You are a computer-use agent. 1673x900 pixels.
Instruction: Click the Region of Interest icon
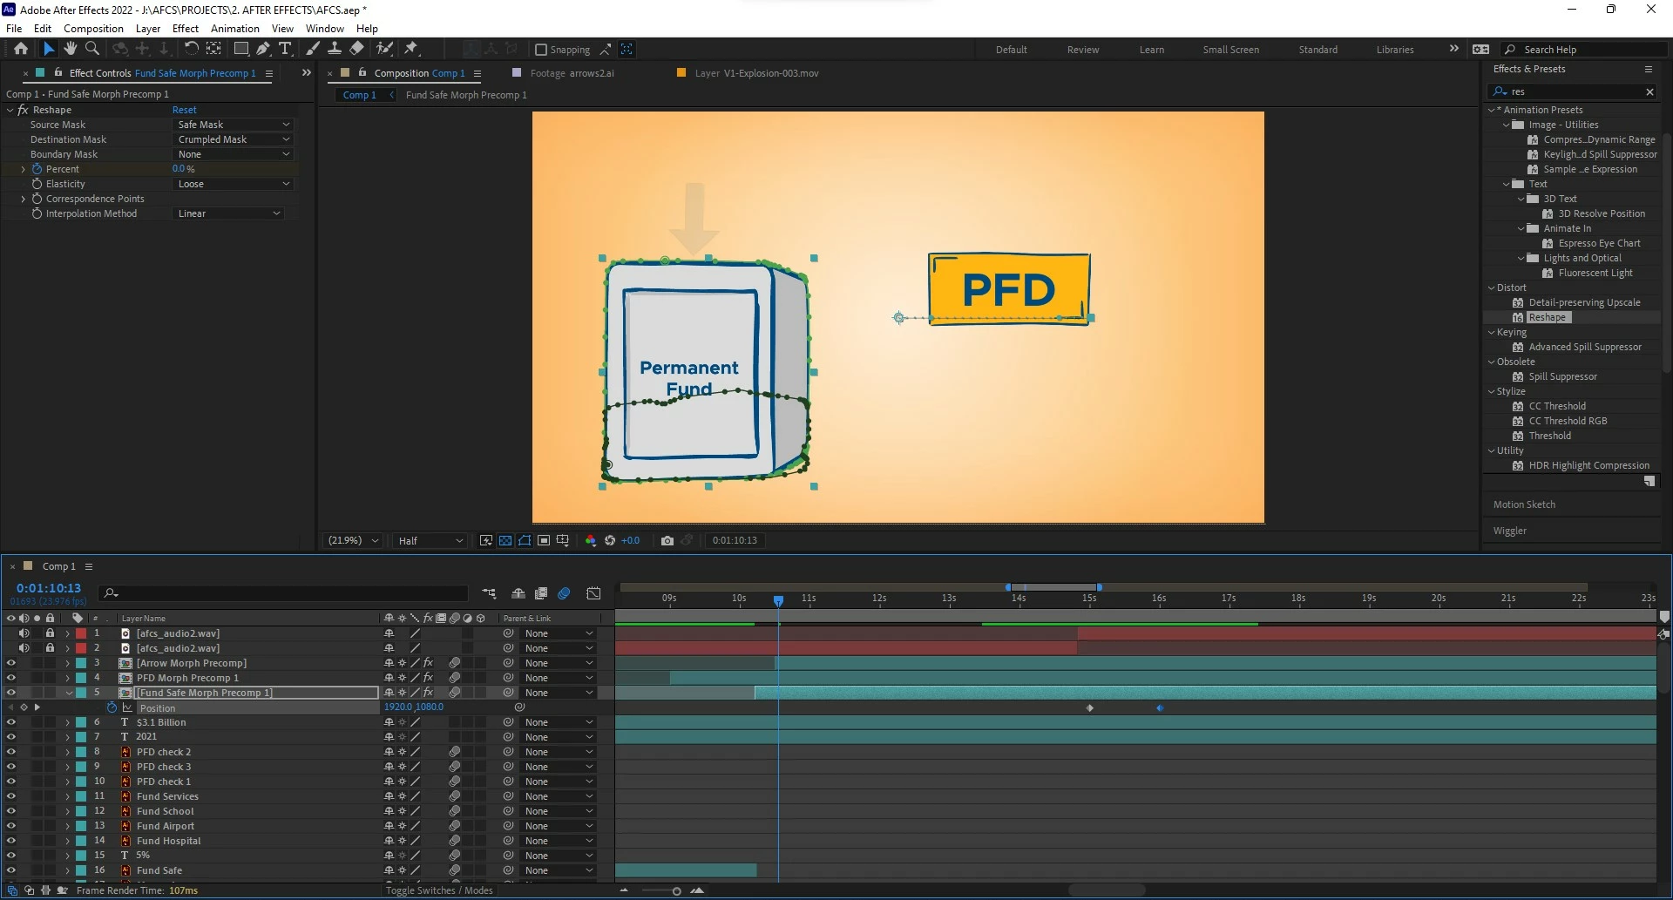click(544, 541)
